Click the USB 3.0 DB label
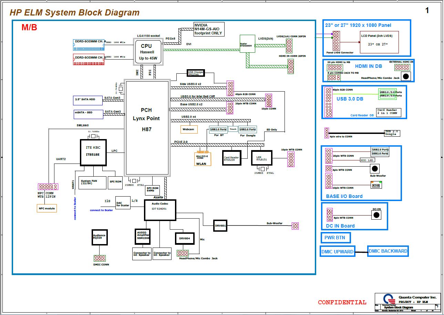Image resolution: width=444 pixels, height=315 pixels. pyautogui.click(x=350, y=99)
